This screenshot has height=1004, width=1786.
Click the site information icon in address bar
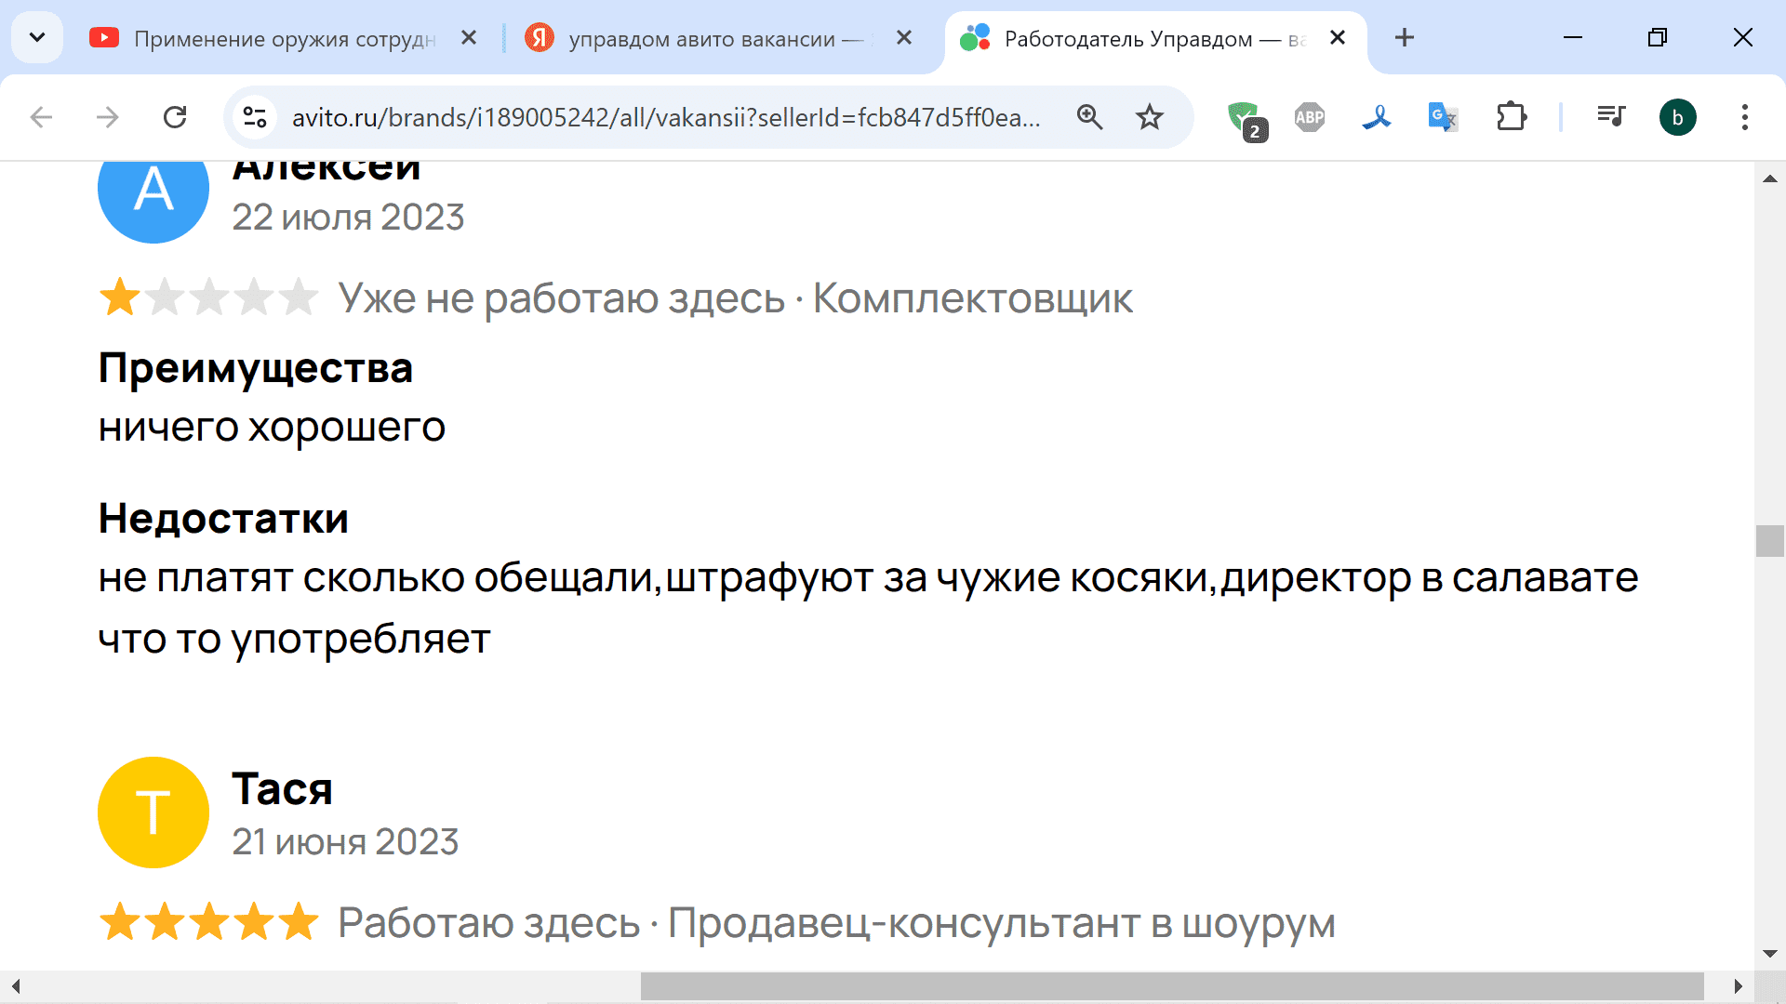pyautogui.click(x=255, y=117)
